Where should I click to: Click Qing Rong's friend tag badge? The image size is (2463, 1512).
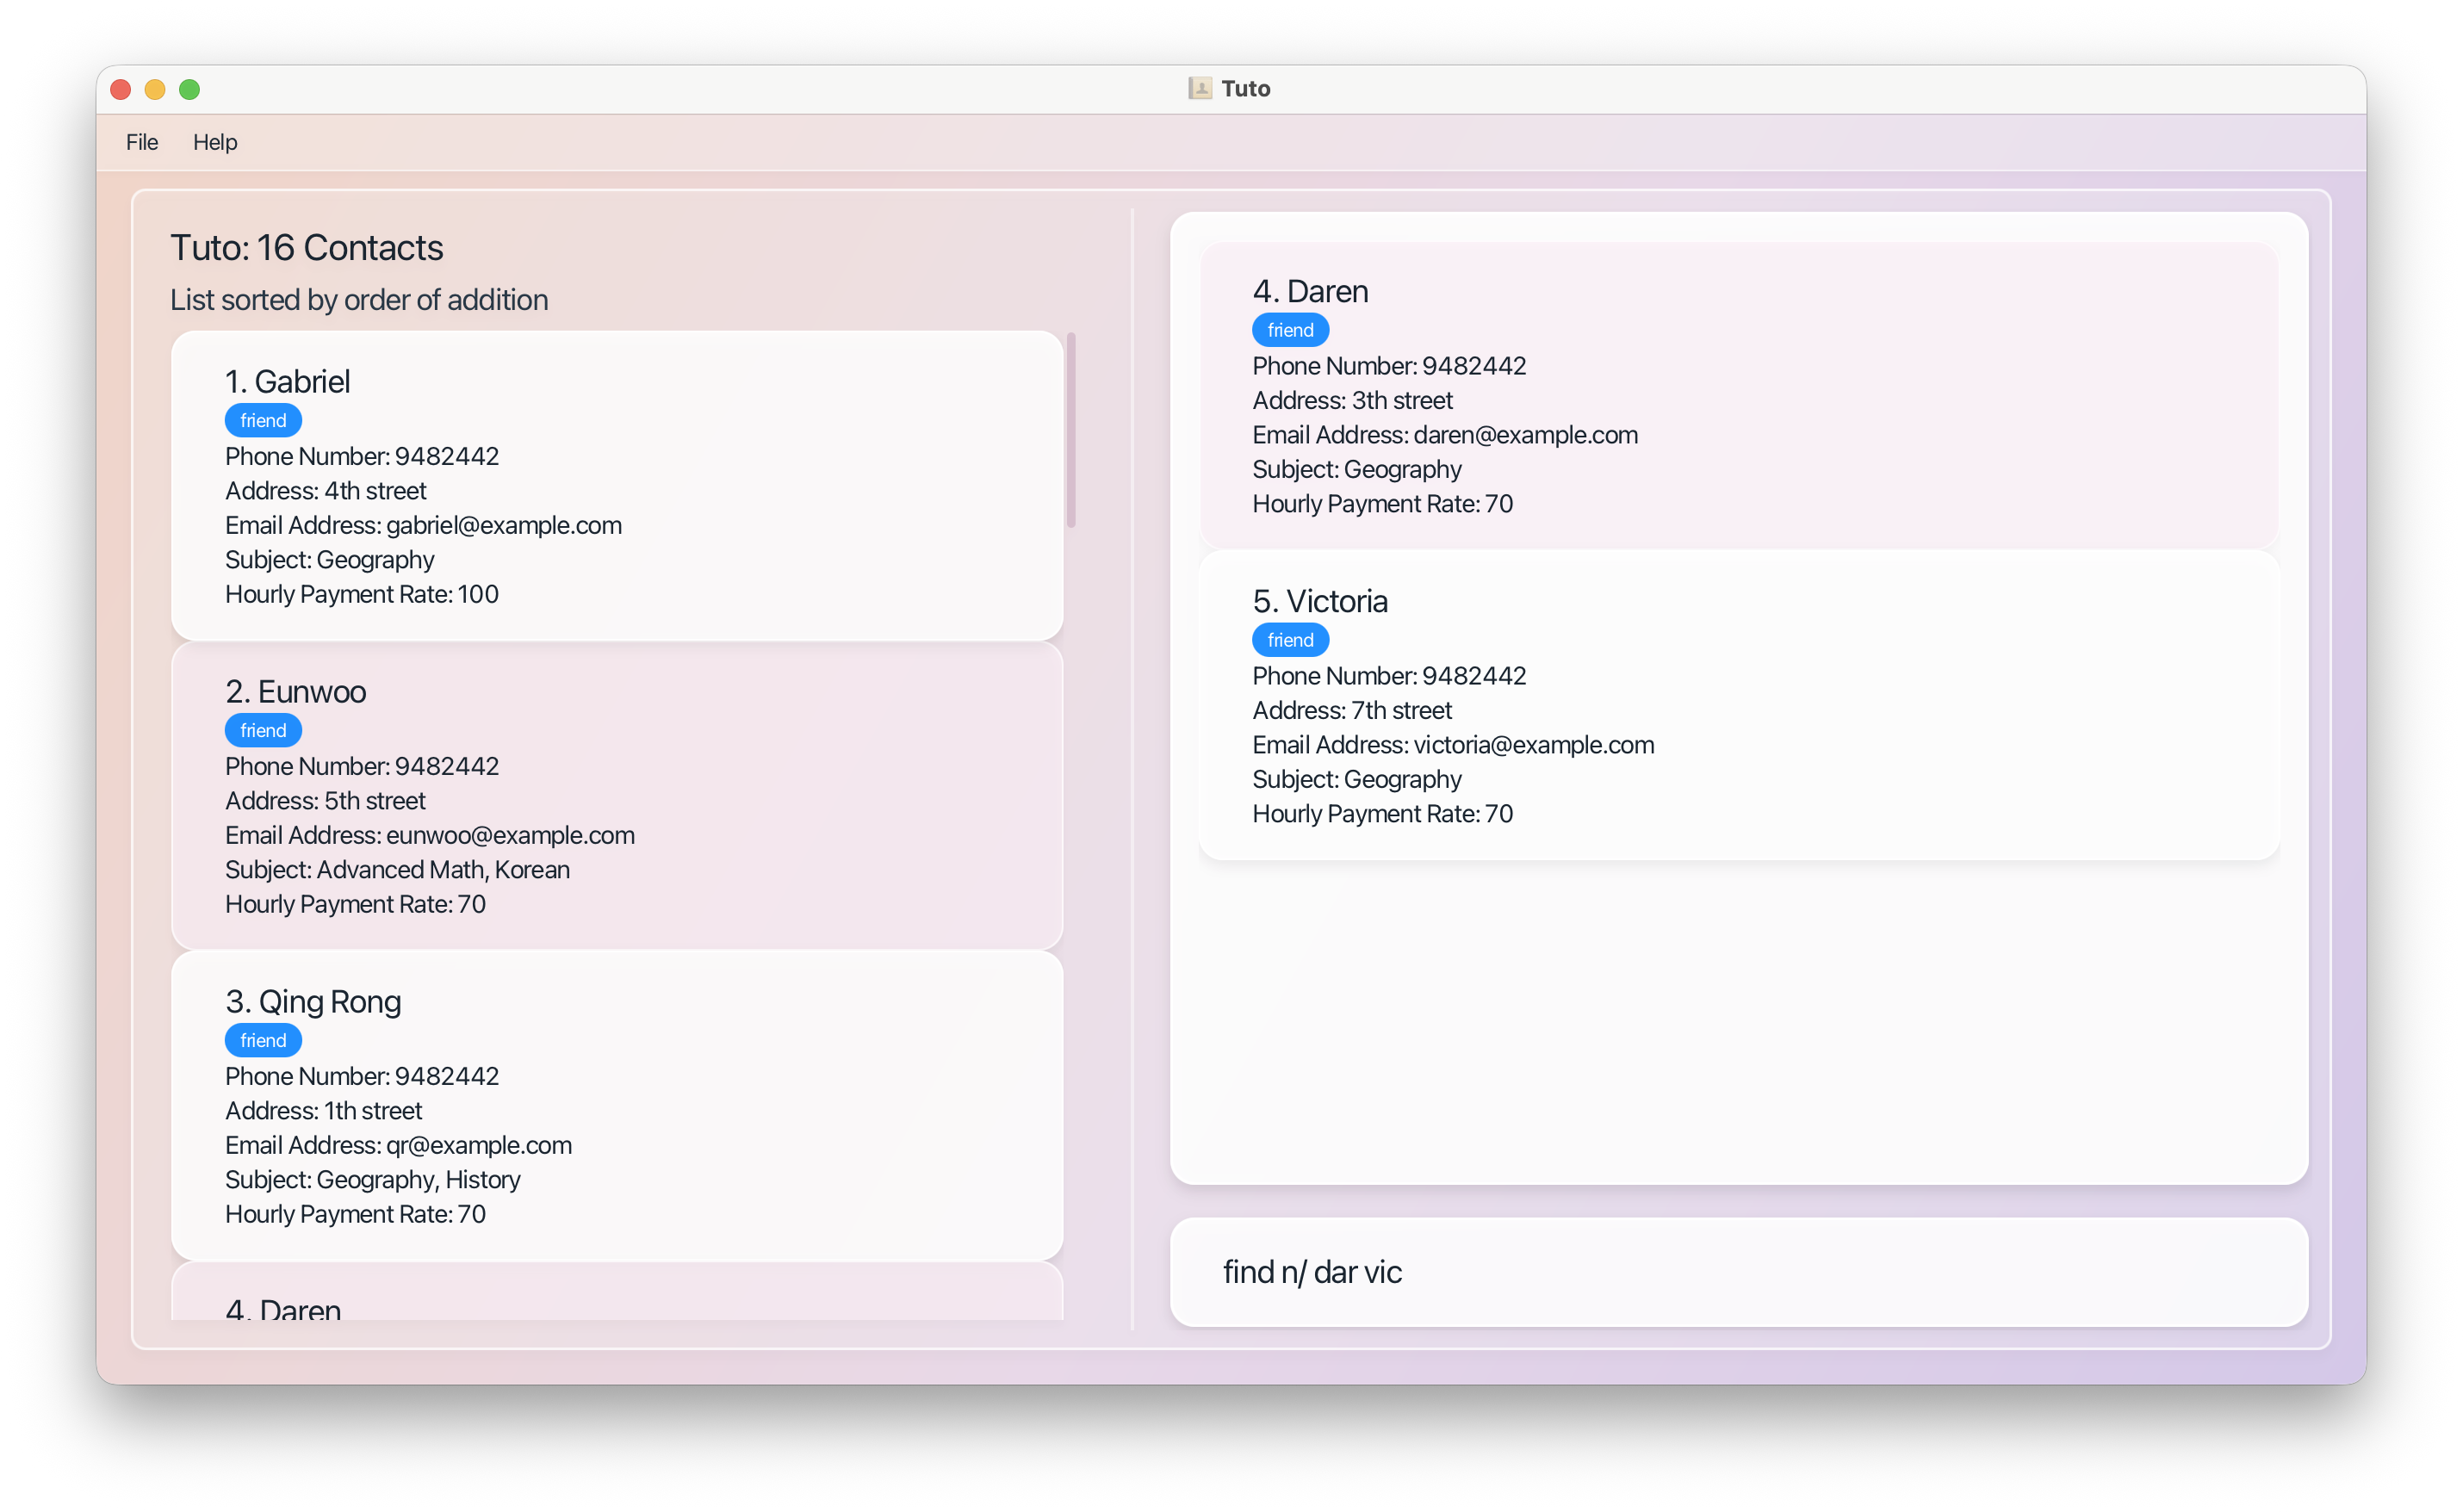(263, 1040)
